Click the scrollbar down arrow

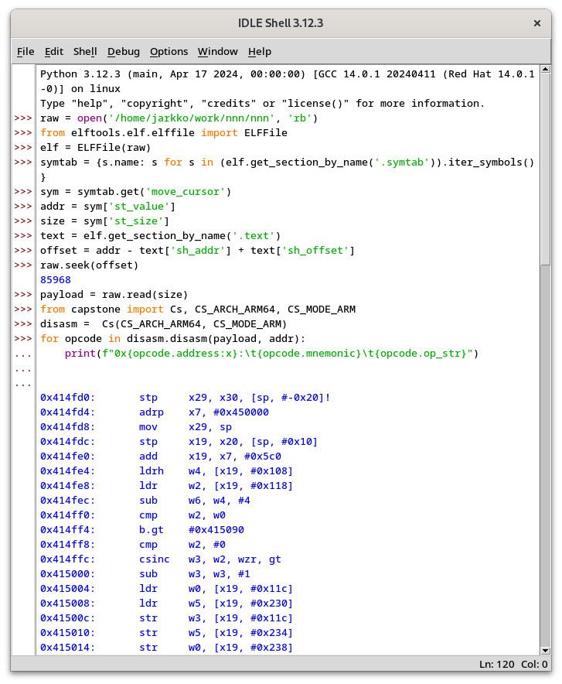545,651
